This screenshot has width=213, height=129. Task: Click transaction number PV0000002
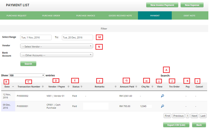click(23, 96)
